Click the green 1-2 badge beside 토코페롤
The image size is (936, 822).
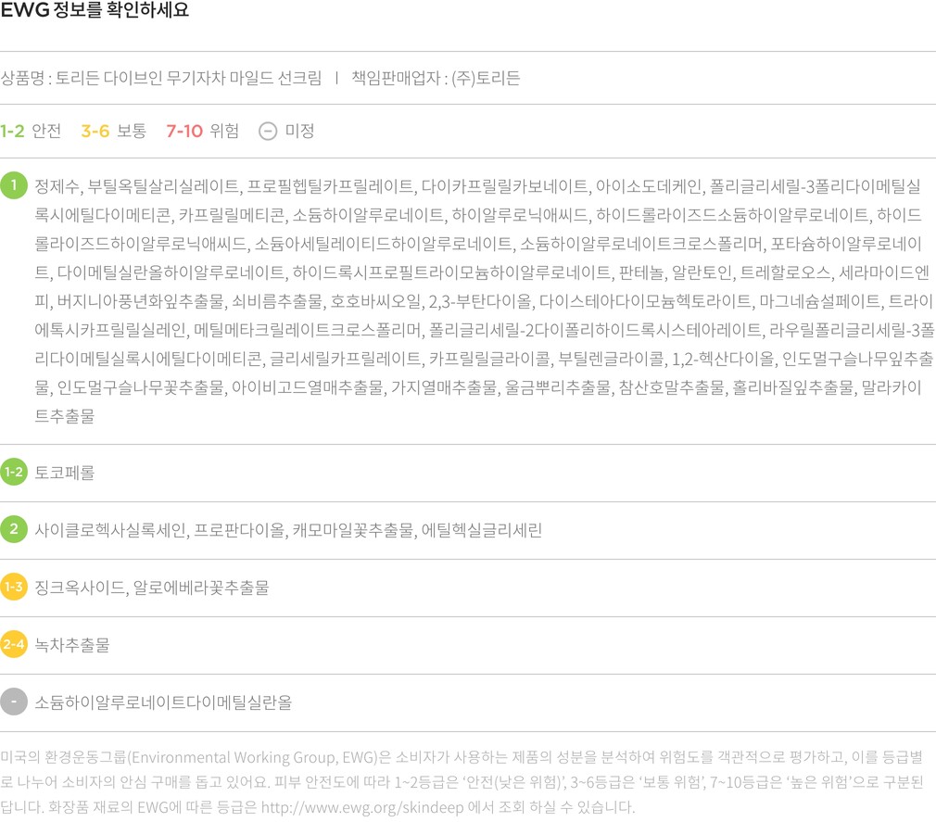coord(14,473)
